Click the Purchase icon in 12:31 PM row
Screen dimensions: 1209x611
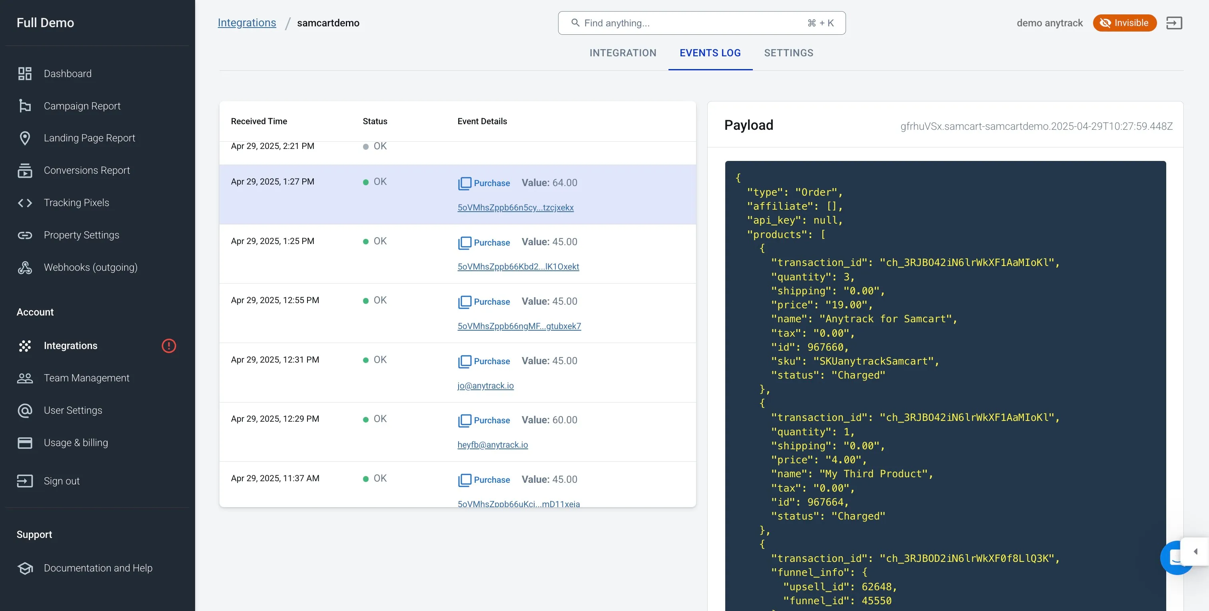point(464,361)
